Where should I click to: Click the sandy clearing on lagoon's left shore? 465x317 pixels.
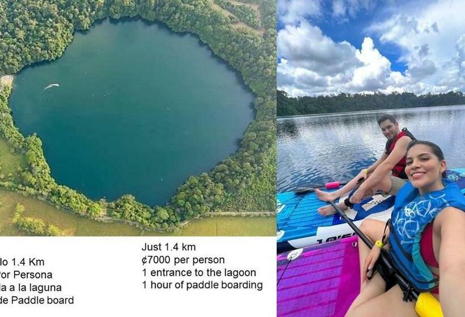click(7, 80)
